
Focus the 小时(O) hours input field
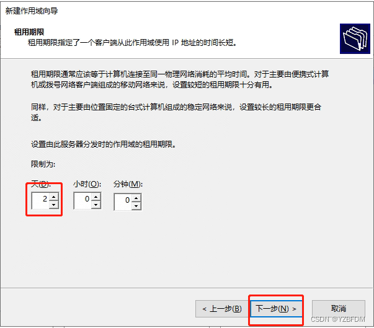(x=82, y=201)
